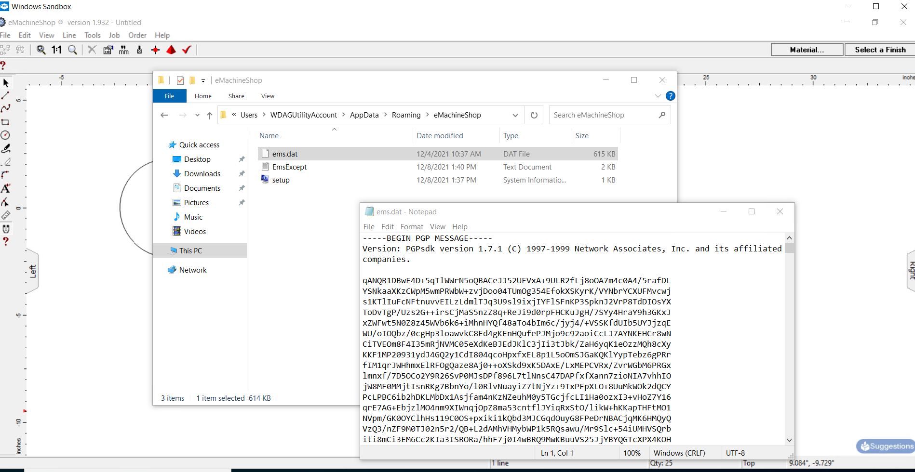Select the Circle drawing tool

point(5,135)
